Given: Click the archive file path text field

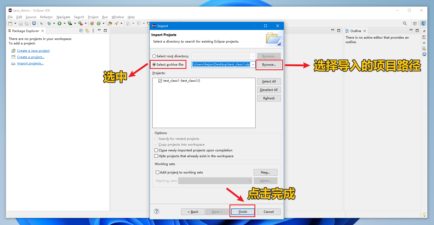Looking at the screenshot, I should (x=221, y=64).
